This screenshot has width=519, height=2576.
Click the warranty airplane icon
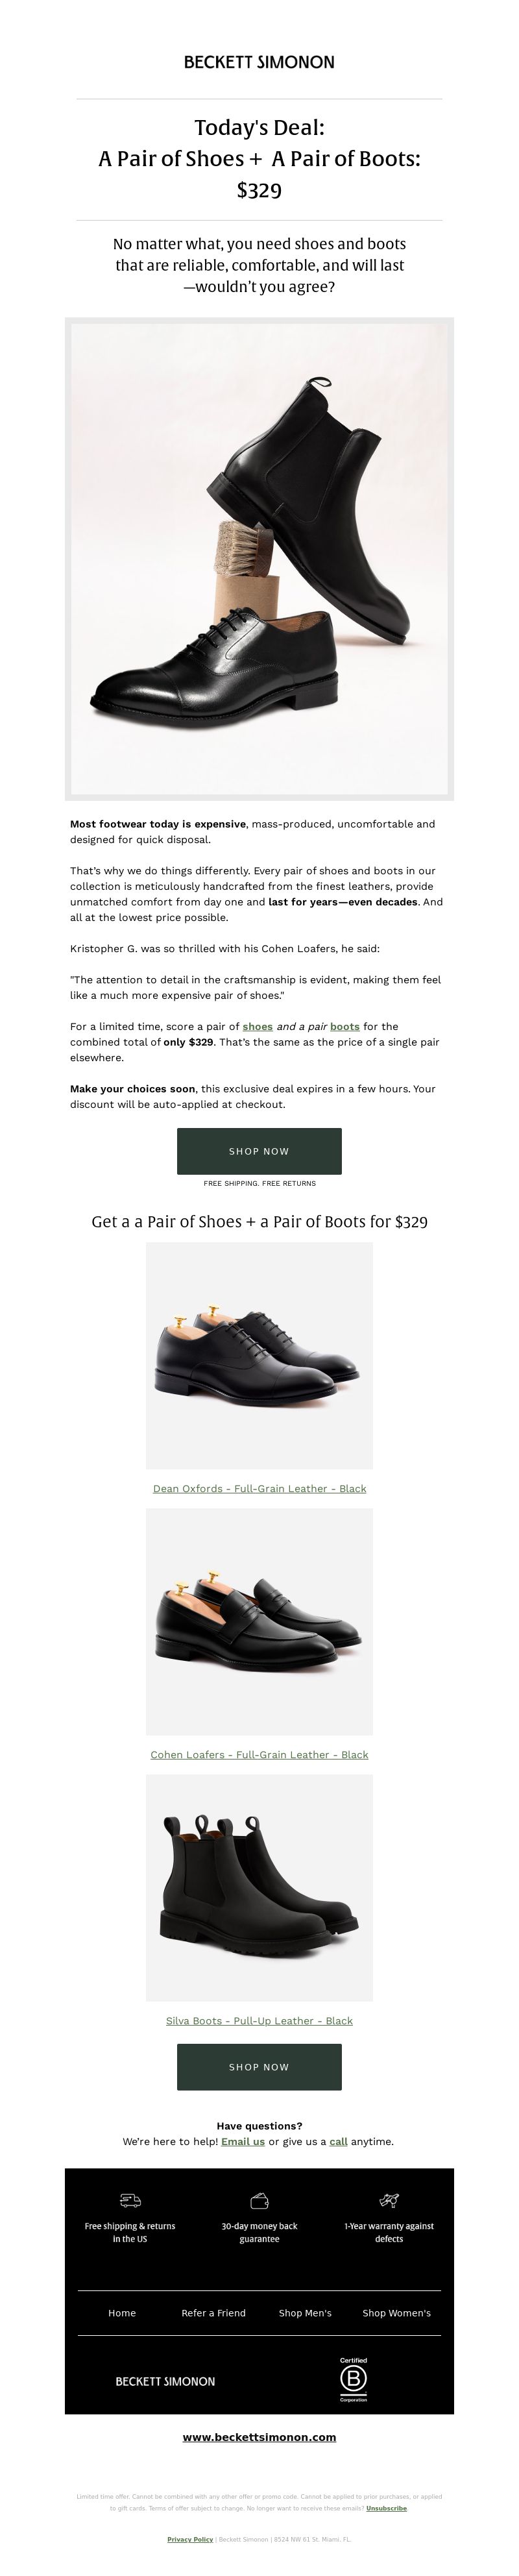coord(389,2200)
